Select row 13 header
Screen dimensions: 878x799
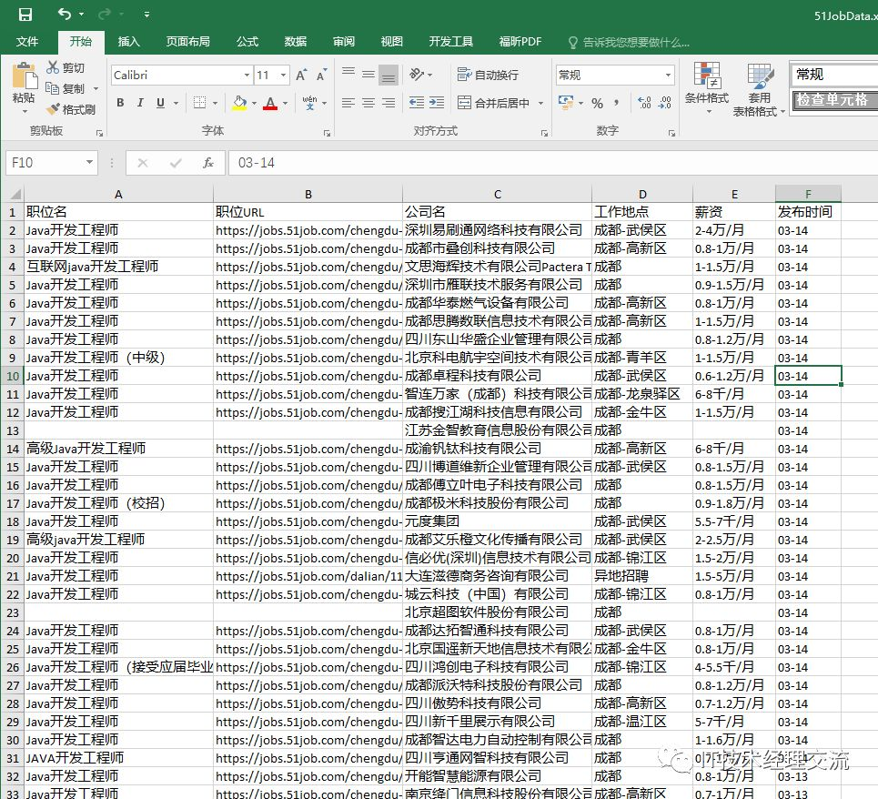[x=13, y=430]
